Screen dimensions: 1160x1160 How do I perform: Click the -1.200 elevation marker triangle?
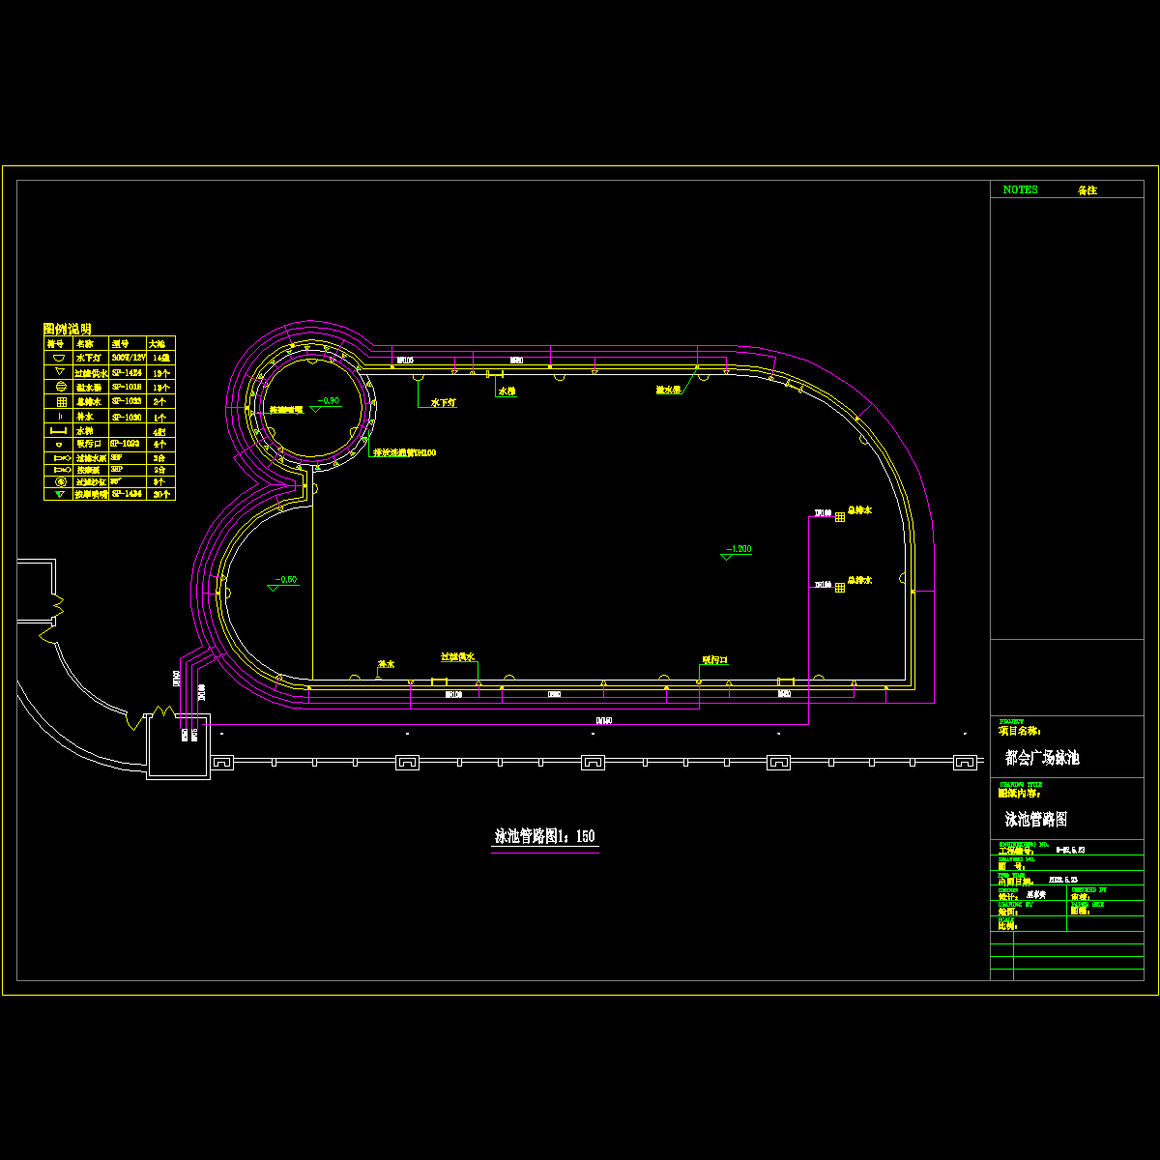pos(726,557)
